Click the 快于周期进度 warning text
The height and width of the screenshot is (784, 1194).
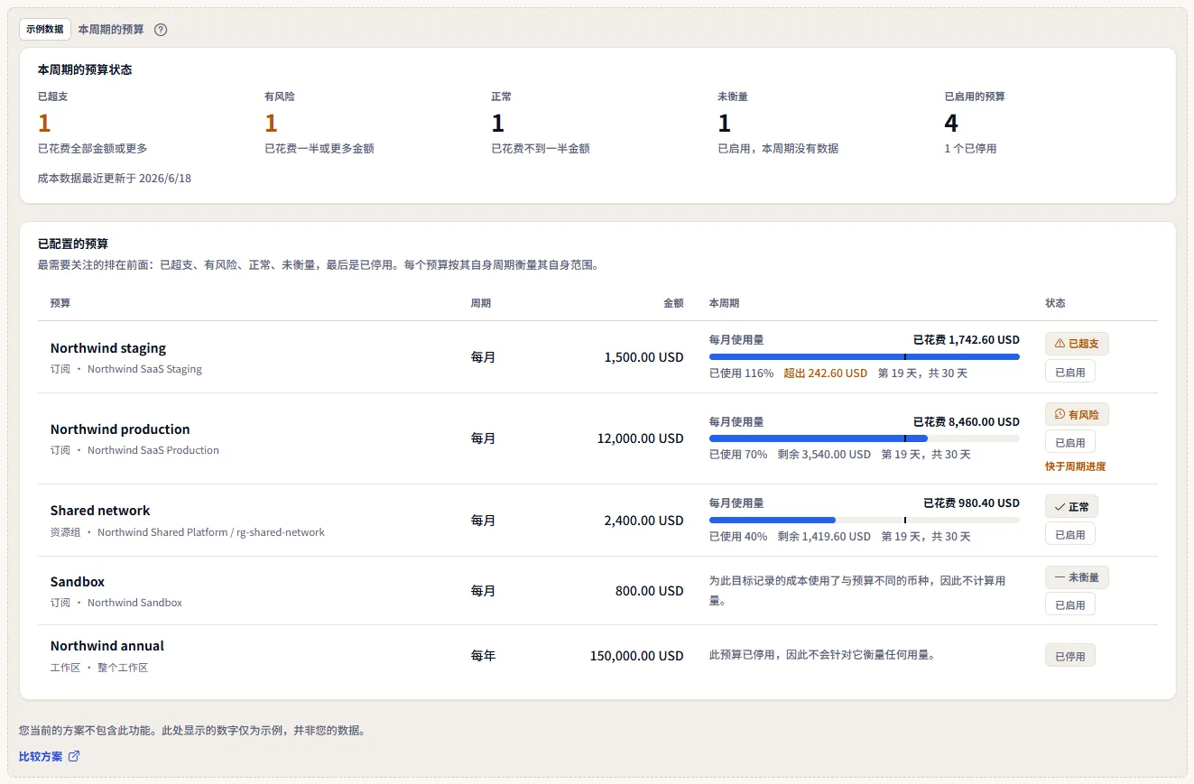point(1075,466)
